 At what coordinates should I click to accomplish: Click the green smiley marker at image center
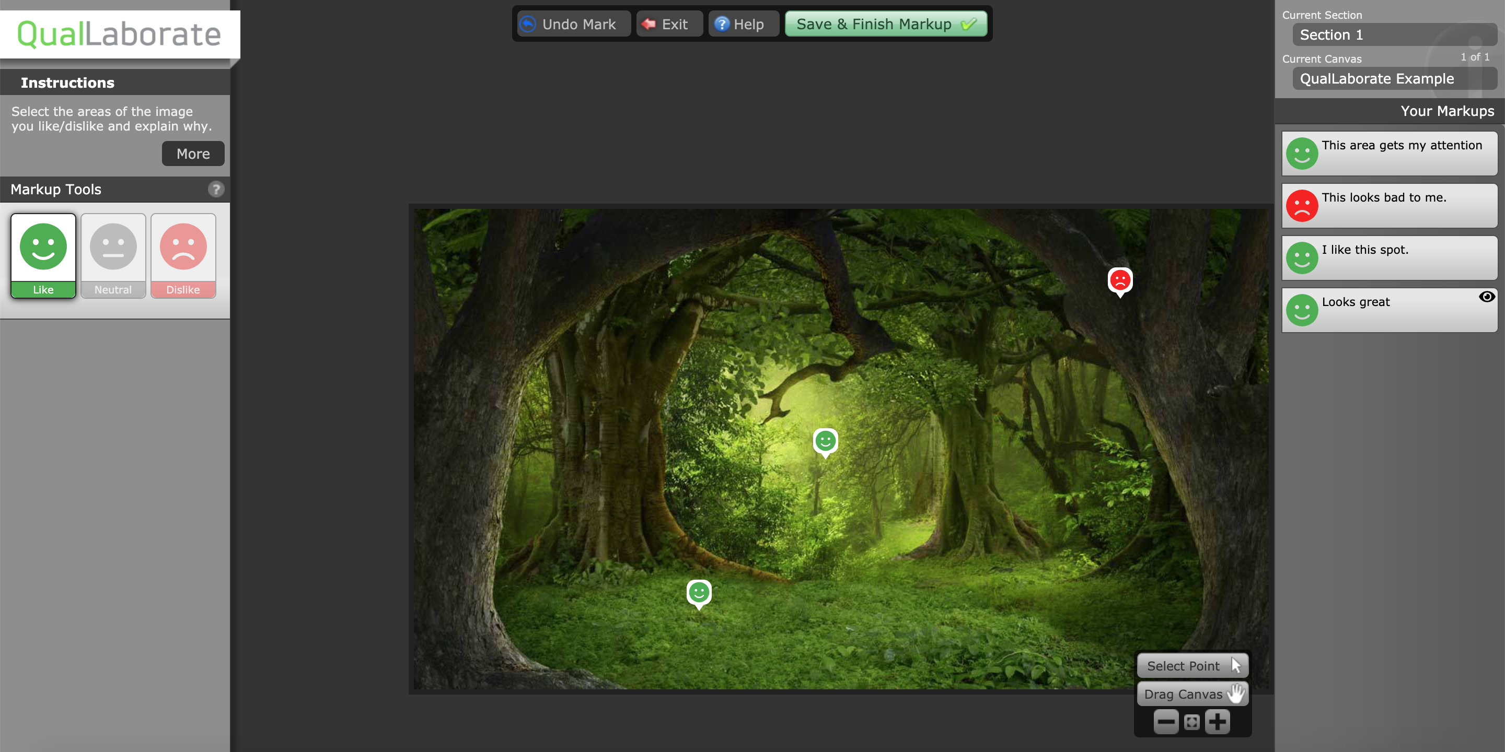pos(825,441)
